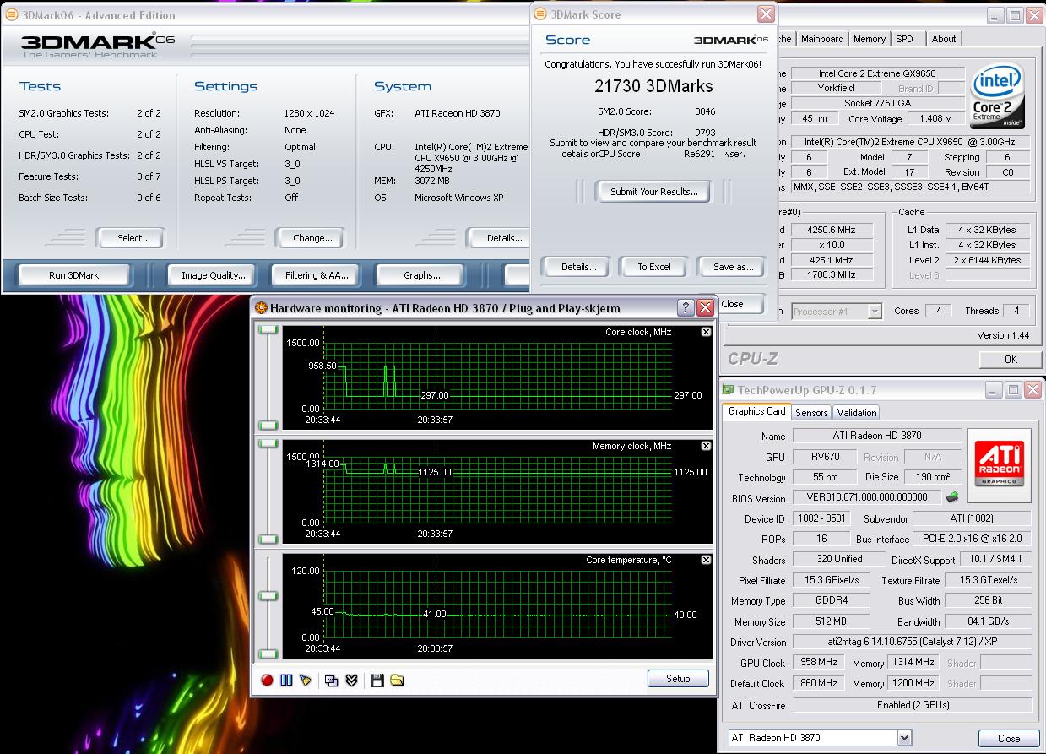Switch to the Memory tab in CPU-Z

(870, 39)
